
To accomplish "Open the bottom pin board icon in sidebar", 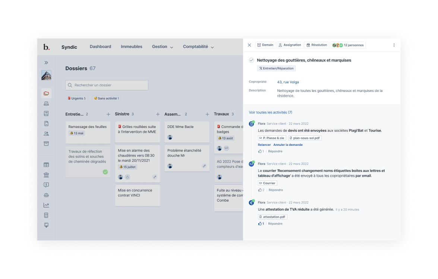I will point(46,225).
